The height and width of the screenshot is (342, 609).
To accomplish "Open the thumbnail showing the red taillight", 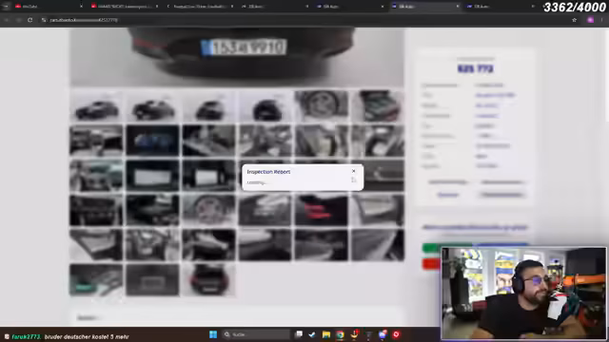I will (322, 210).
